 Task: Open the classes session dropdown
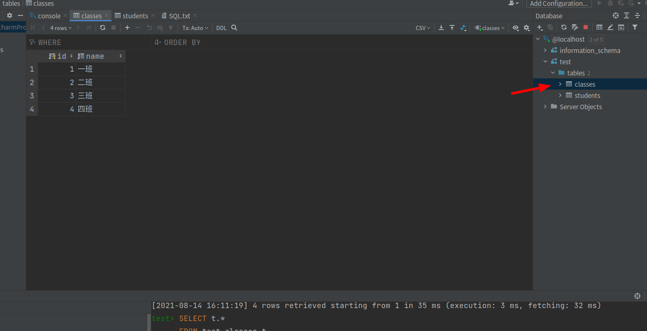coord(490,28)
